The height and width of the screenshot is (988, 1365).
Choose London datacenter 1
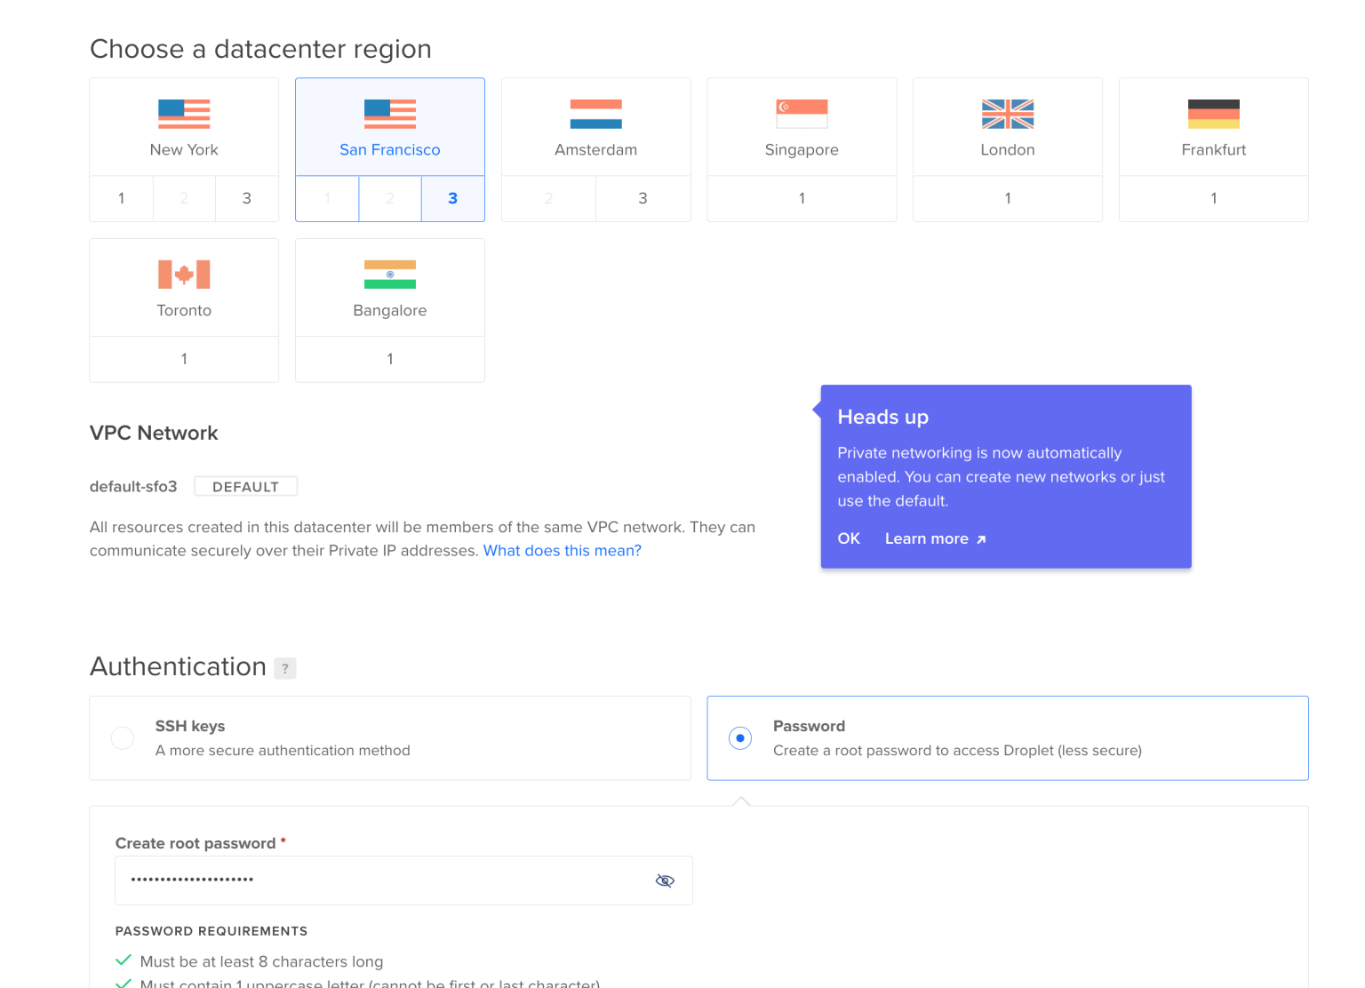click(1008, 198)
